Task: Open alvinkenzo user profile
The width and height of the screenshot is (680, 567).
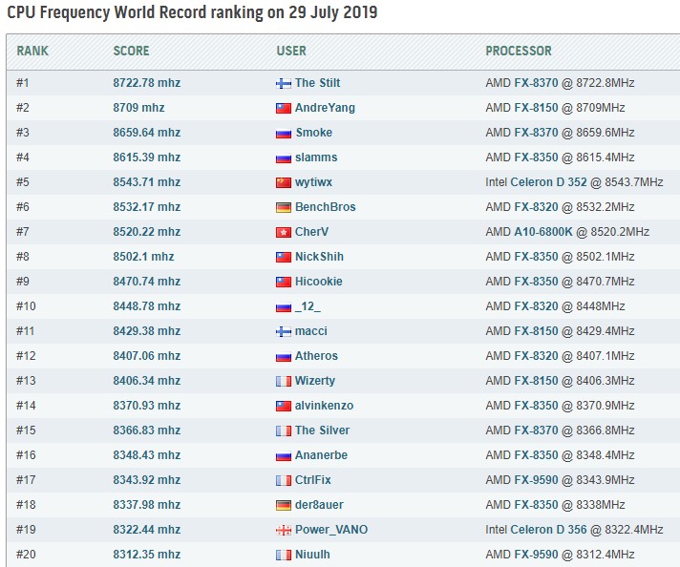Action: click(x=324, y=406)
